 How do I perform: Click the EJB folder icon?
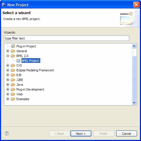tap(13, 75)
